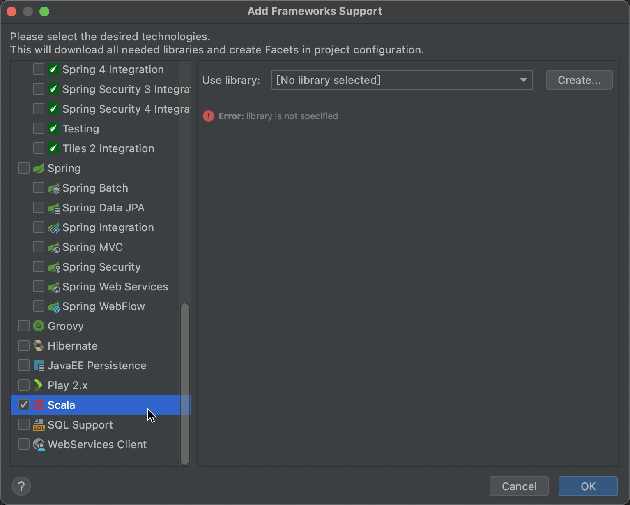Click Cancel to dismiss the dialog
This screenshot has width=630, height=505.
519,486
